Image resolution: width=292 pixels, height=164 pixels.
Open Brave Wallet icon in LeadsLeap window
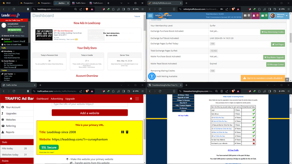point(129,9)
